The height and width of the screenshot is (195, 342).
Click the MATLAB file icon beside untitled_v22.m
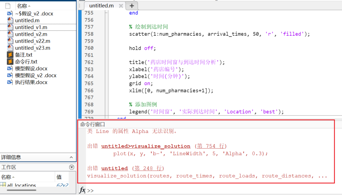pos(10,41)
